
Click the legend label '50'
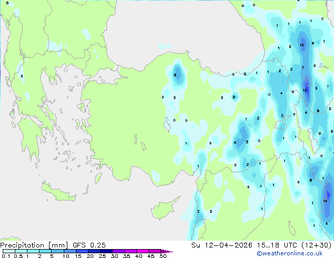[x=163, y=256]
